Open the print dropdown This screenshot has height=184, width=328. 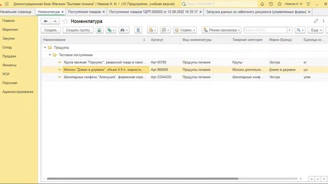point(124,30)
